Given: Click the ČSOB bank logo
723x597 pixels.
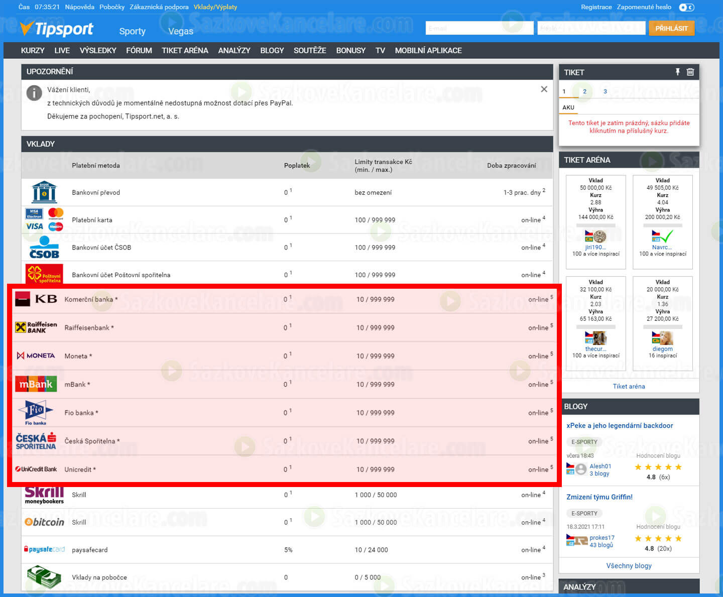Looking at the screenshot, I should click(44, 247).
